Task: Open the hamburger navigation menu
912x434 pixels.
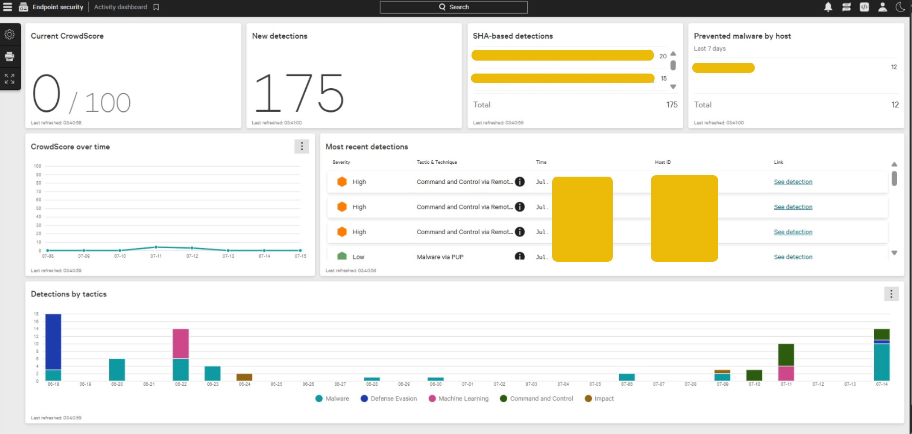Action: (x=8, y=7)
